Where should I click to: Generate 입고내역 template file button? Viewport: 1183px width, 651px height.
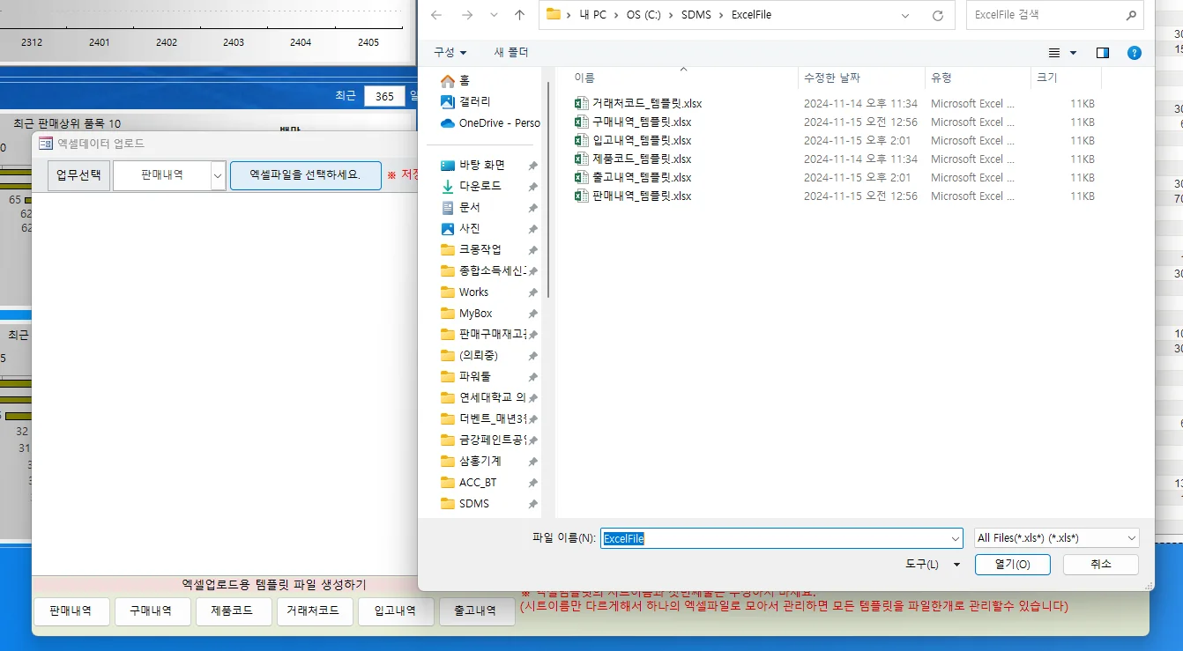pyautogui.click(x=396, y=610)
